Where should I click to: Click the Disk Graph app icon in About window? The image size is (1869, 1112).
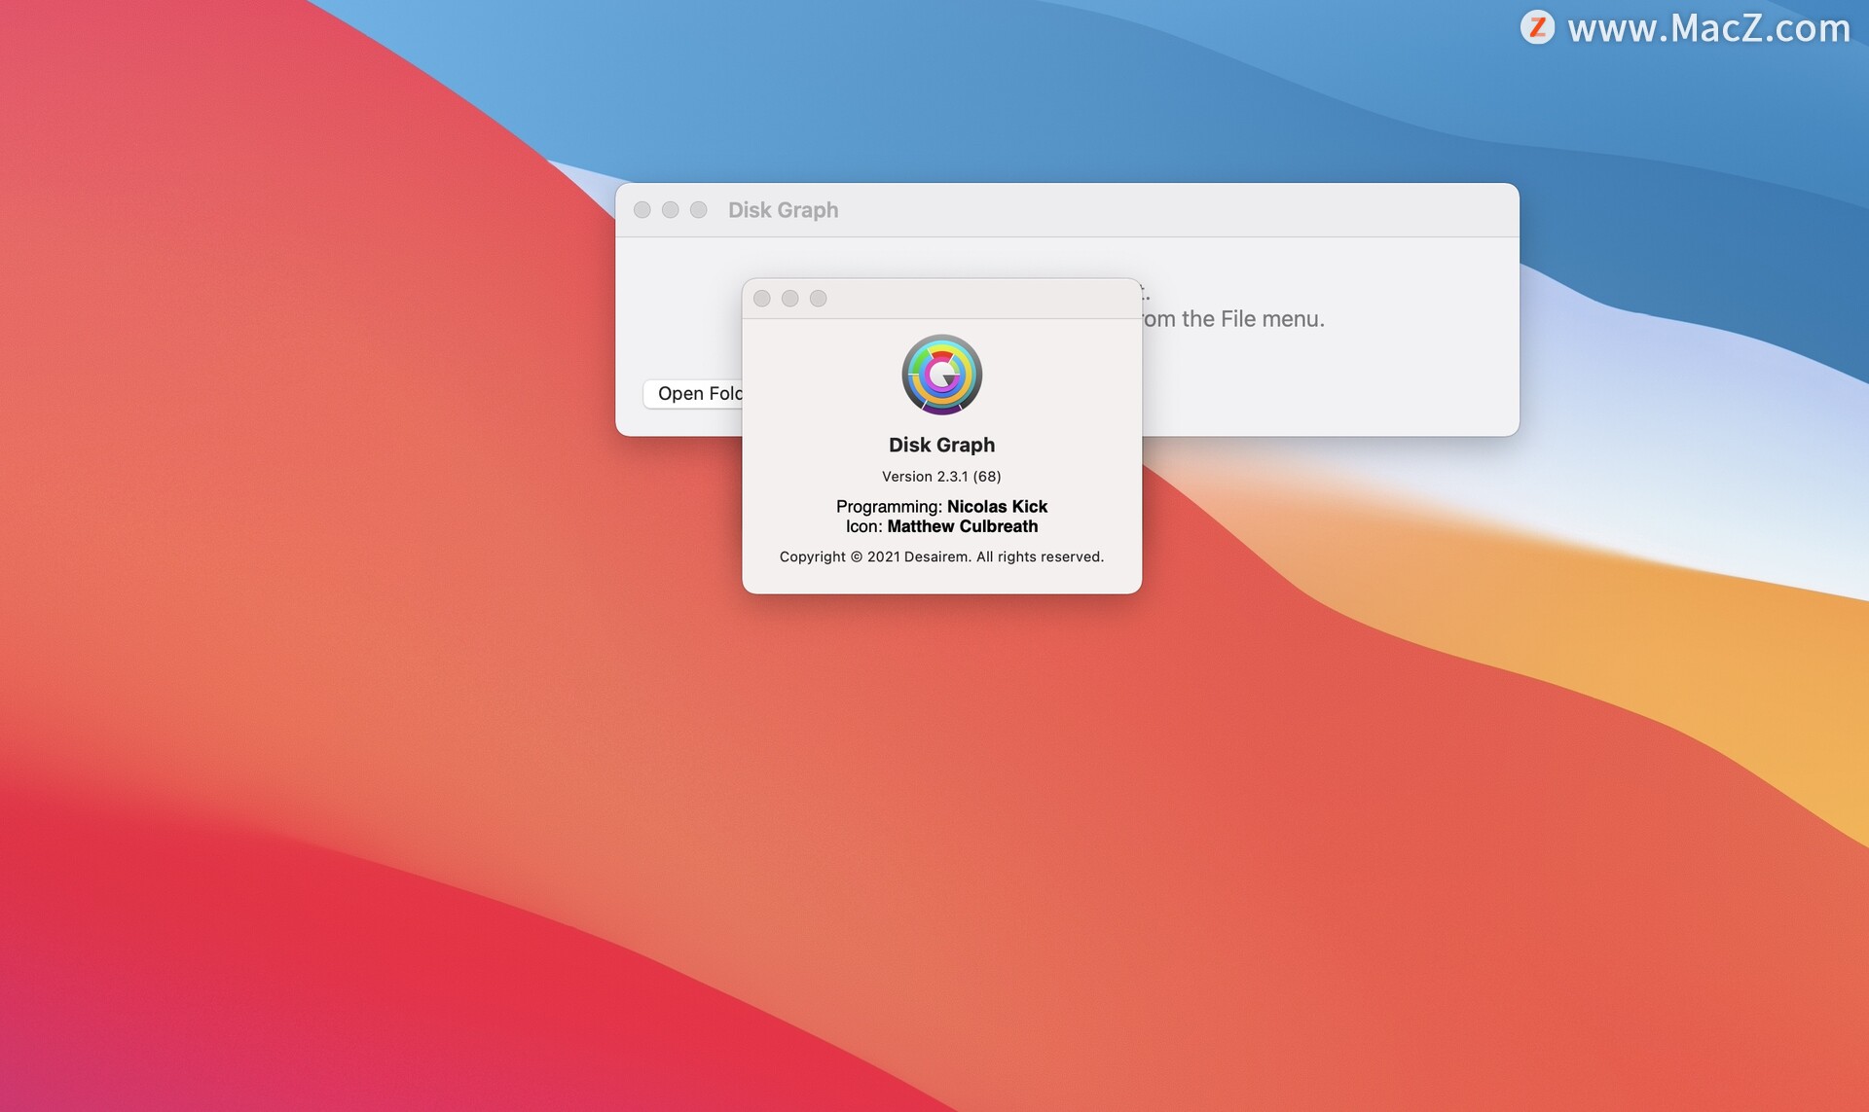941,375
